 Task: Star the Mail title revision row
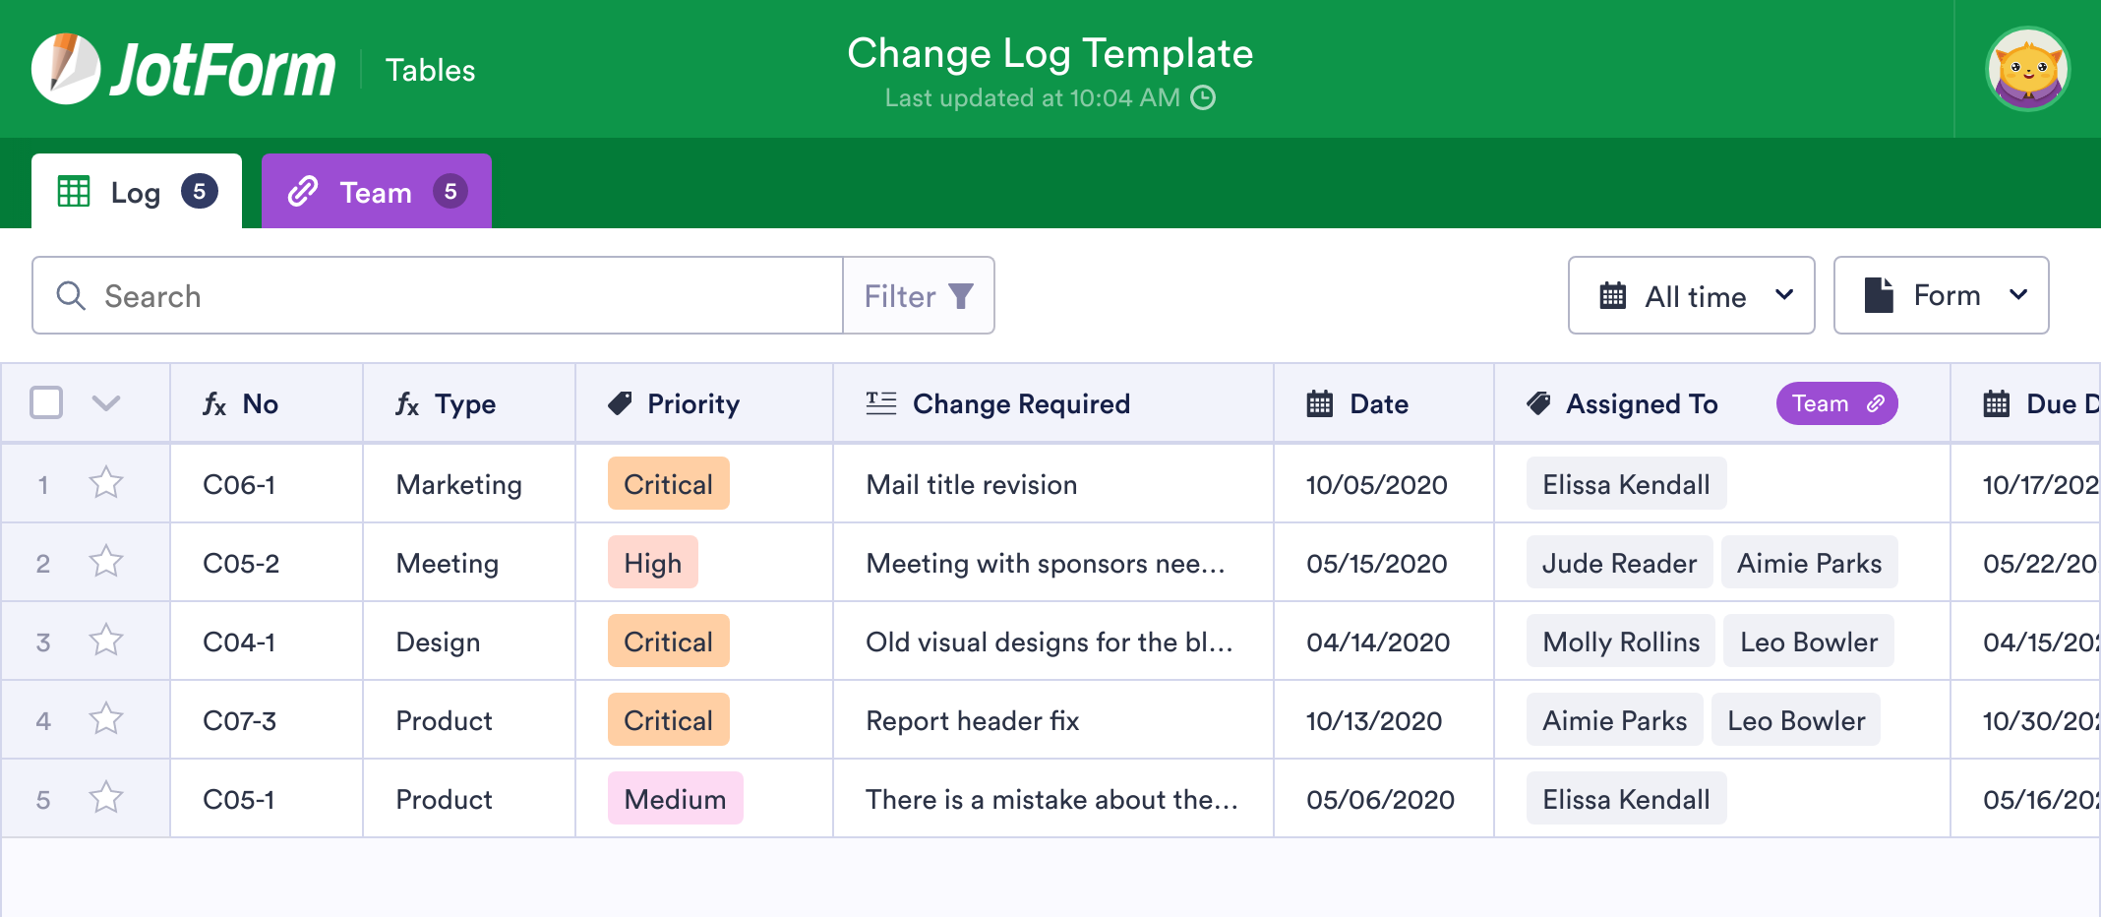[x=105, y=483]
